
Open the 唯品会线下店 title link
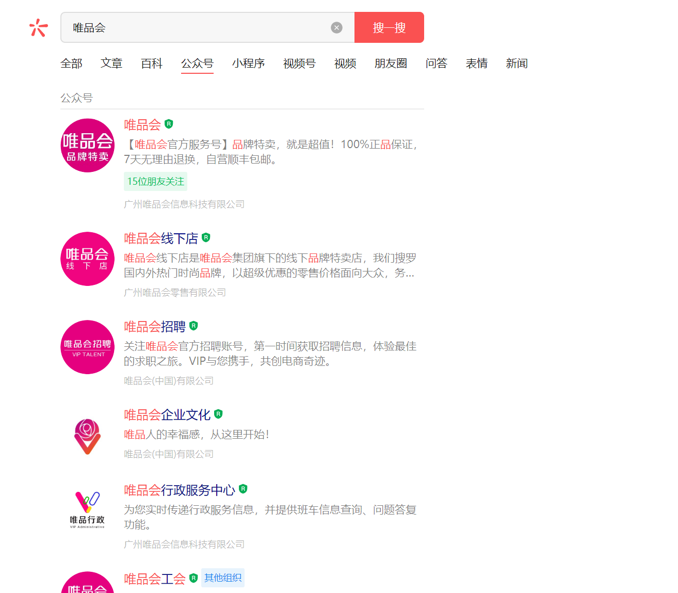161,238
